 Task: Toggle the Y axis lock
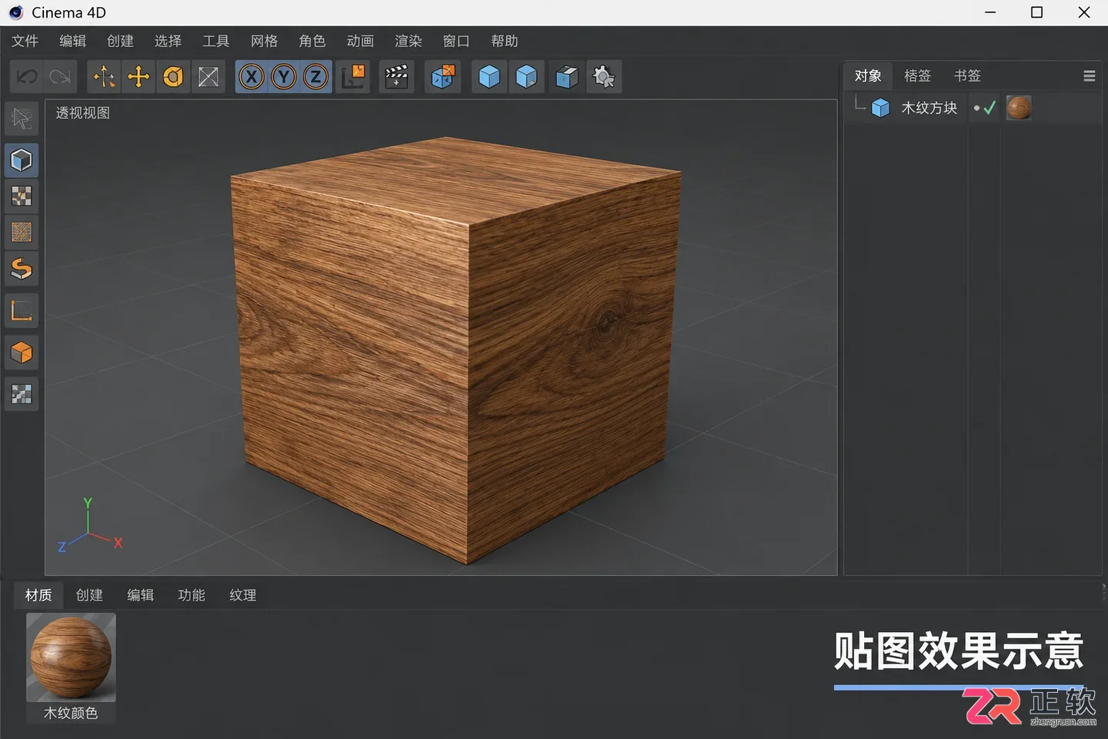(x=284, y=76)
